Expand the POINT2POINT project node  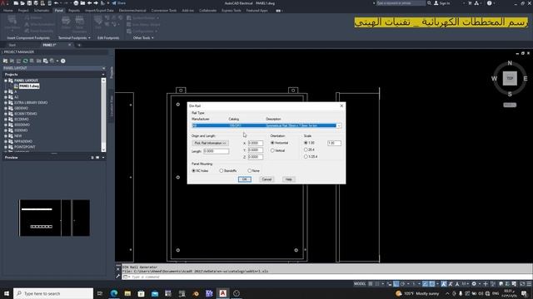click(6, 147)
